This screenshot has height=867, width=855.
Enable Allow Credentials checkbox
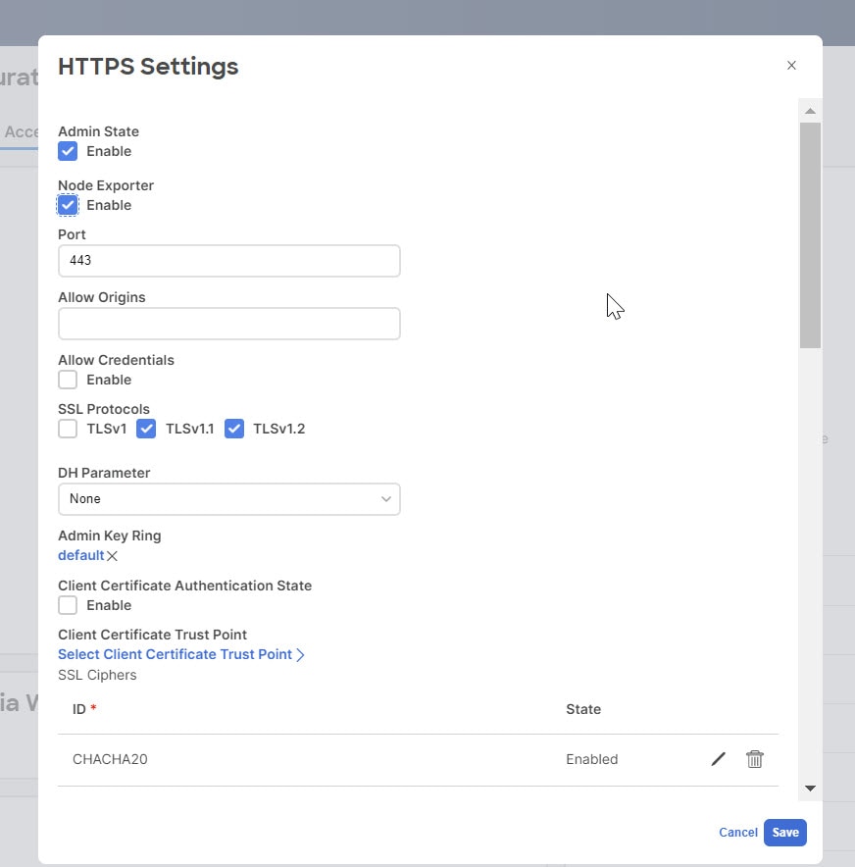point(68,380)
